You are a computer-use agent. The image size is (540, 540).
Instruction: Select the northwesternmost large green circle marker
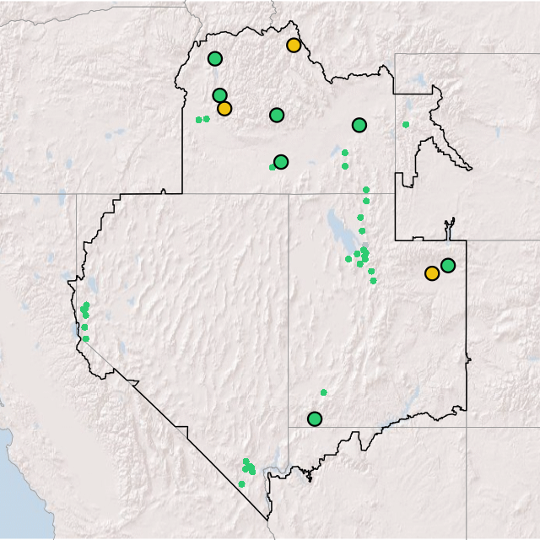tap(215, 59)
